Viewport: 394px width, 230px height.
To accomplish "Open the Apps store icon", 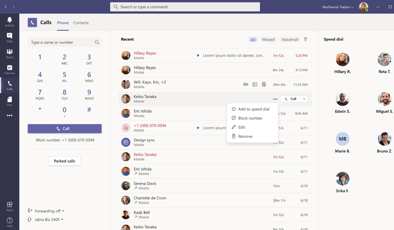I will coord(9,206).
